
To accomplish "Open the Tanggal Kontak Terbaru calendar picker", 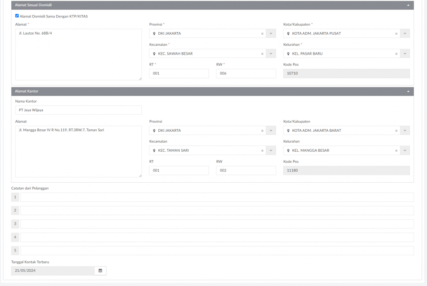I will tap(100, 271).
